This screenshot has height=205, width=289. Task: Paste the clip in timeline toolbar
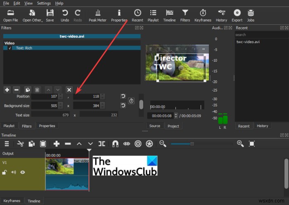43,144
